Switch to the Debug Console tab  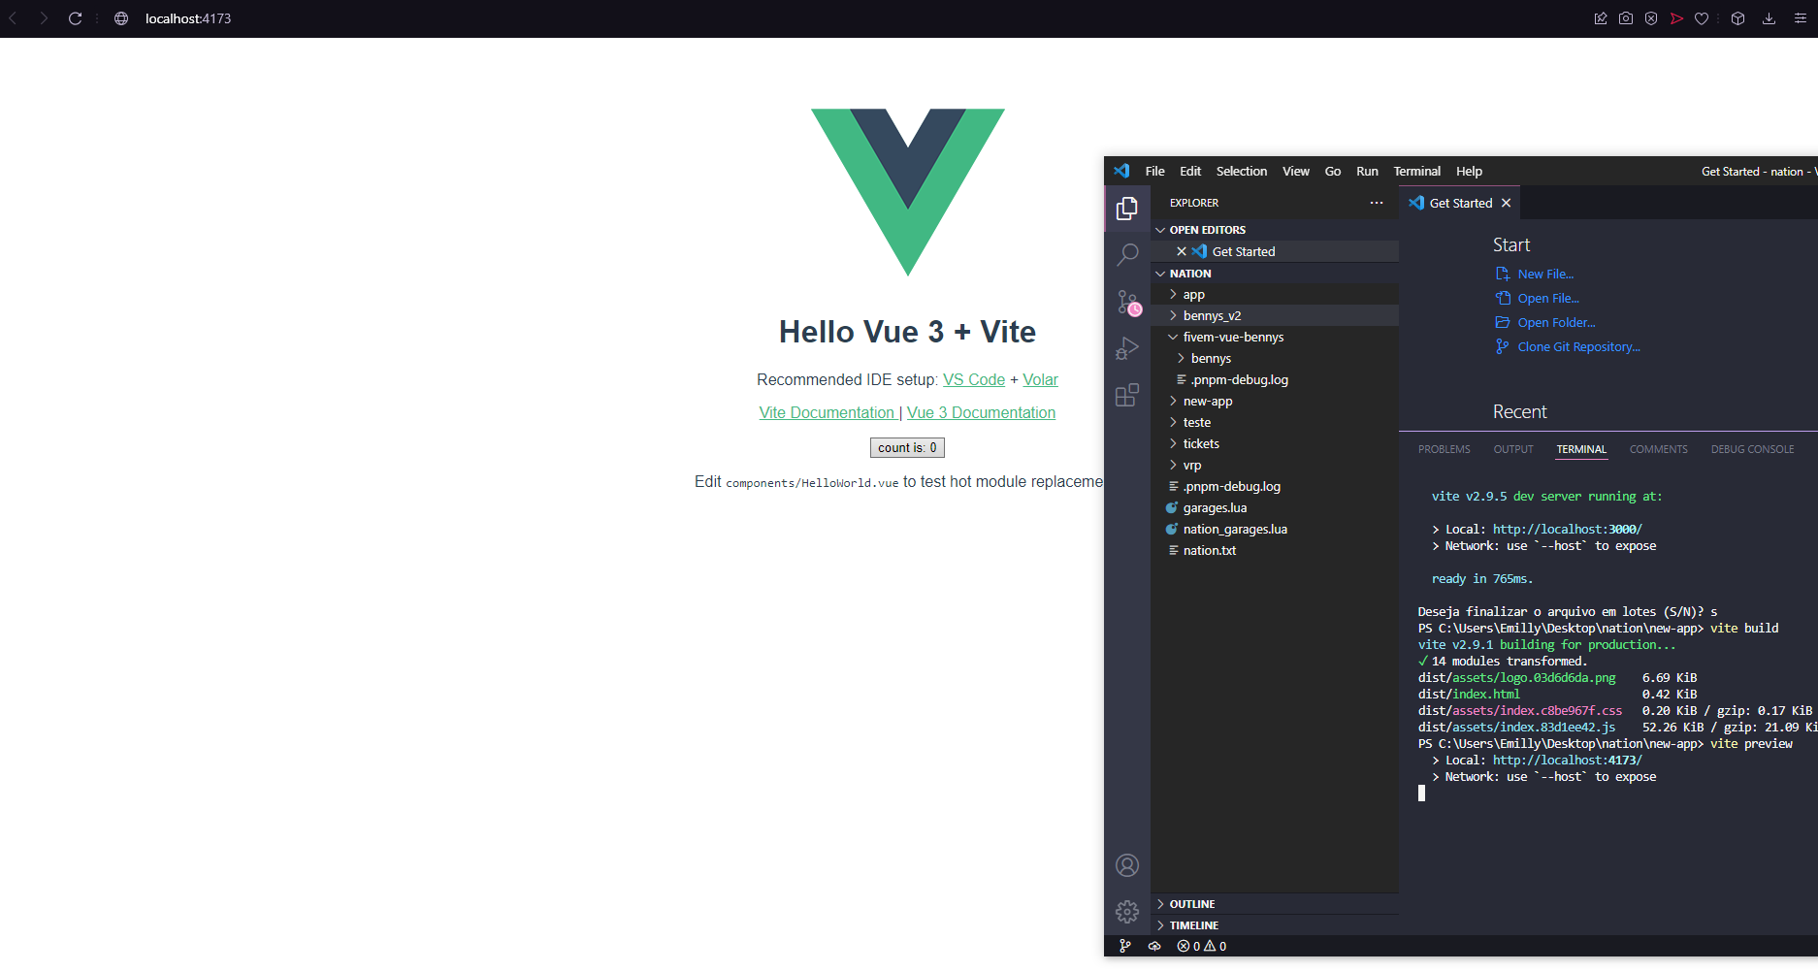(1753, 449)
